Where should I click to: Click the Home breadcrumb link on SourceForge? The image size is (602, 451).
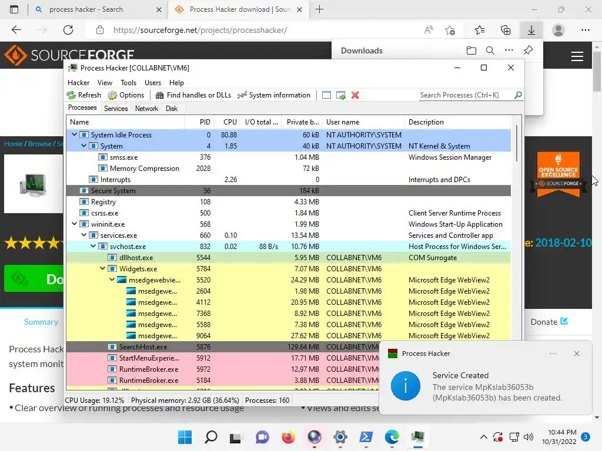coord(14,144)
